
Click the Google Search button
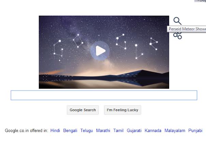coord(83,110)
